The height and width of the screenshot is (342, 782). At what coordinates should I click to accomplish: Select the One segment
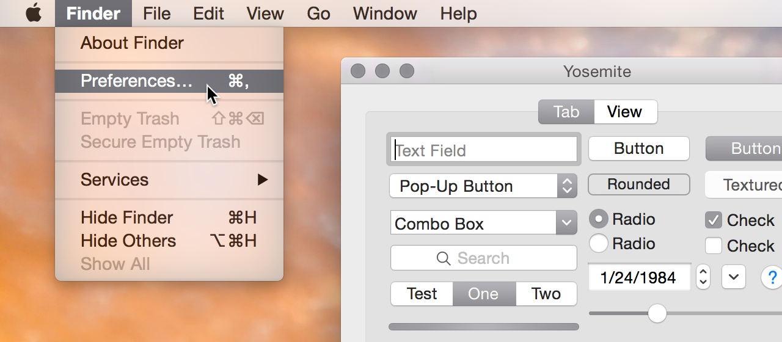484,294
